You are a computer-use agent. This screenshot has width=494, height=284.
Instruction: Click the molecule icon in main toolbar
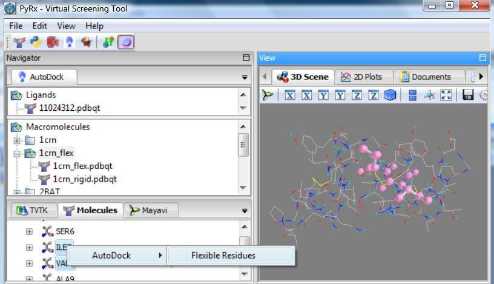[19, 42]
